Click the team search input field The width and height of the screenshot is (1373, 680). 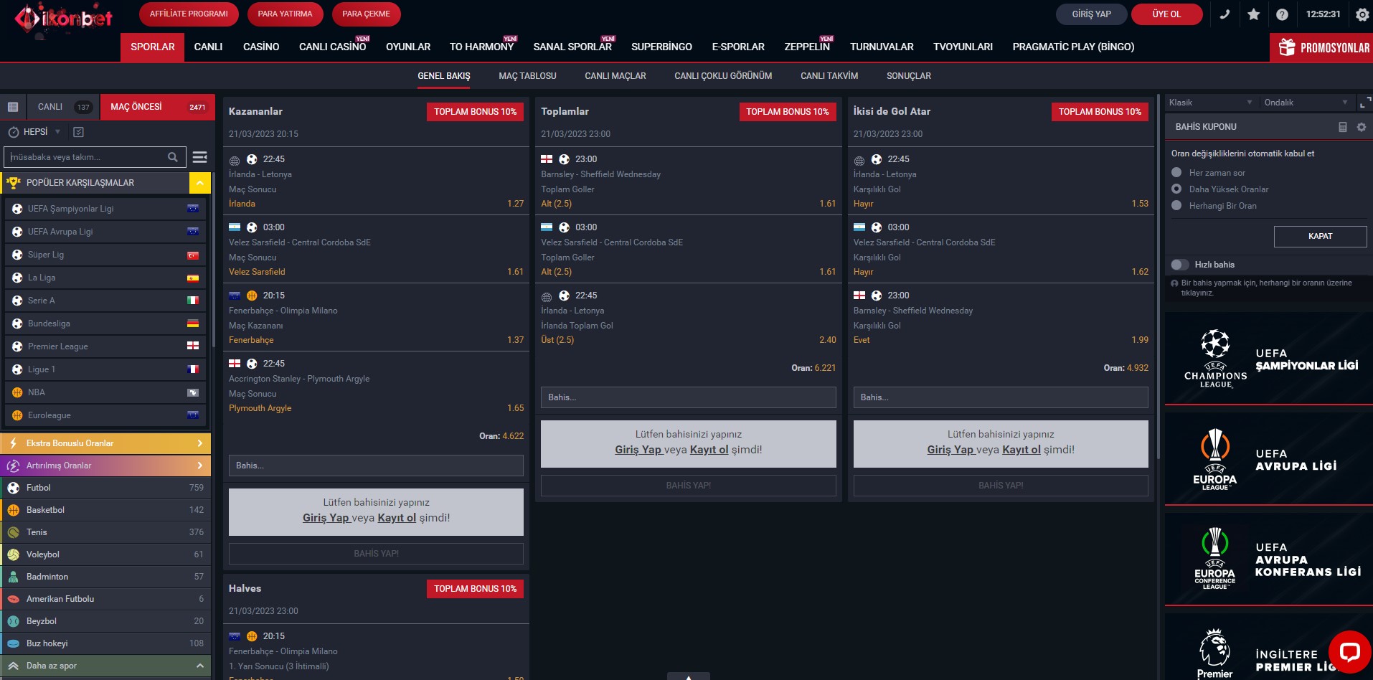tap(86, 157)
